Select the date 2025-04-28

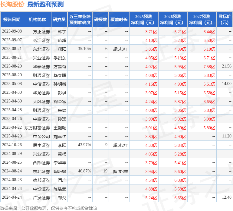point(12,110)
